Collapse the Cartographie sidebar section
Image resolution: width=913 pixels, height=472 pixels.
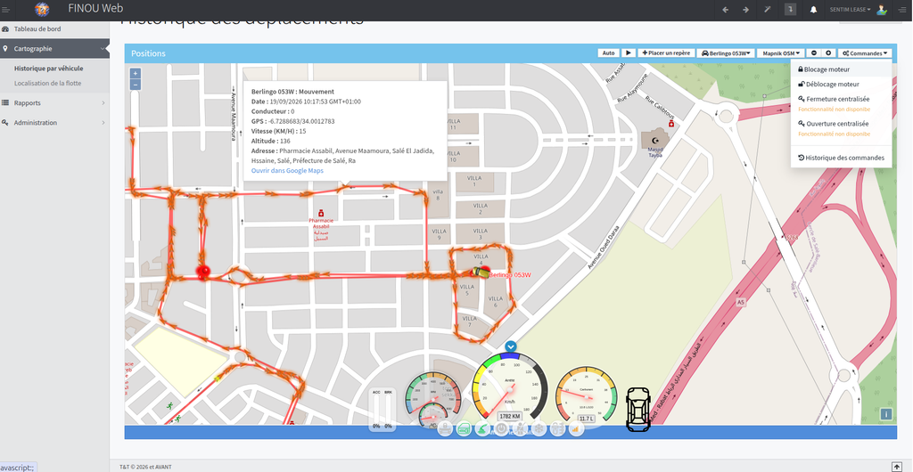tap(54, 49)
